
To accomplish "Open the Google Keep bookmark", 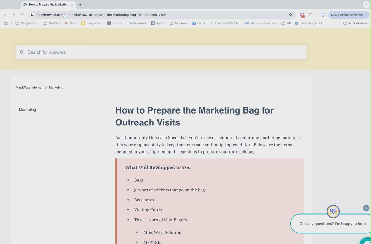I will click(92, 23).
